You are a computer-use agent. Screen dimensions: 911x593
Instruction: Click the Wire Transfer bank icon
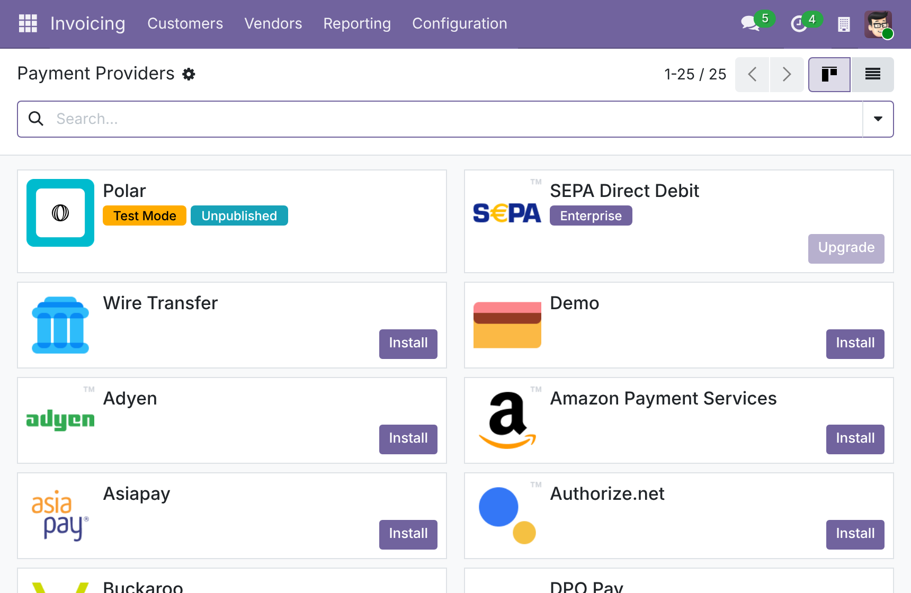(60, 325)
